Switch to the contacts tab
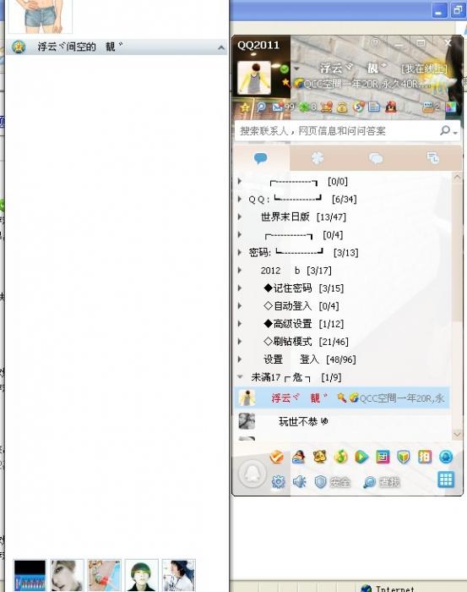 coord(261,158)
